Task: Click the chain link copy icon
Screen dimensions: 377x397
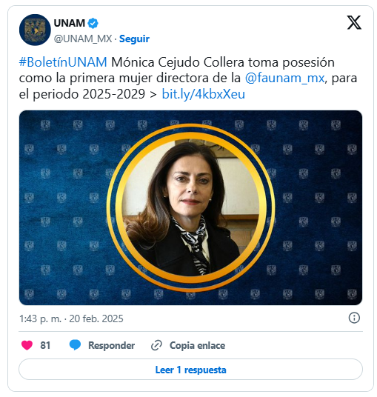Action: click(156, 345)
